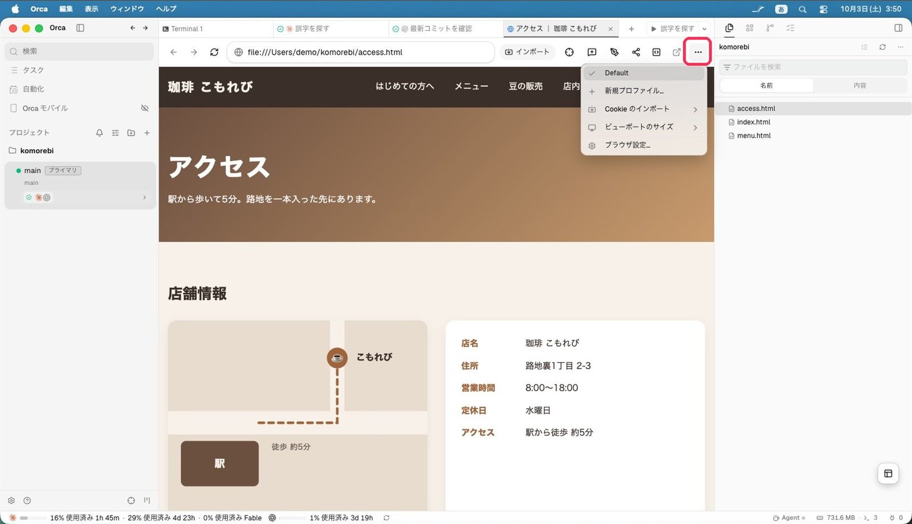Open the code view toolbar icon

point(656,52)
